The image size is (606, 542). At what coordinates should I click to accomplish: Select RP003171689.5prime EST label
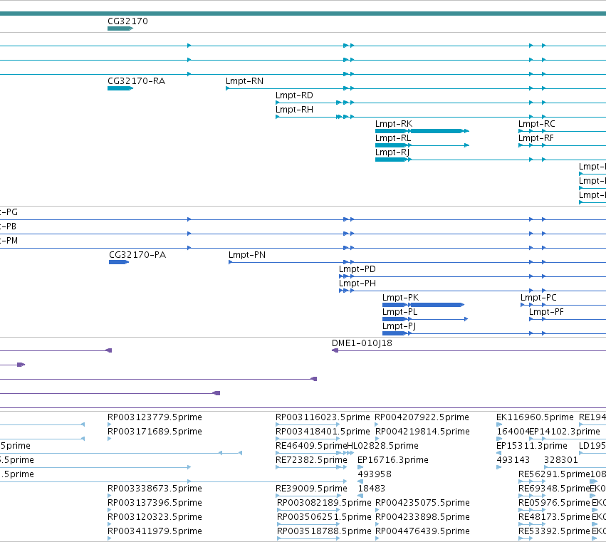tap(155, 432)
